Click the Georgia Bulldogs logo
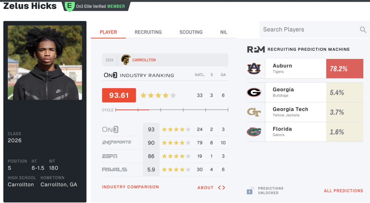The image size is (370, 203). pyautogui.click(x=254, y=92)
